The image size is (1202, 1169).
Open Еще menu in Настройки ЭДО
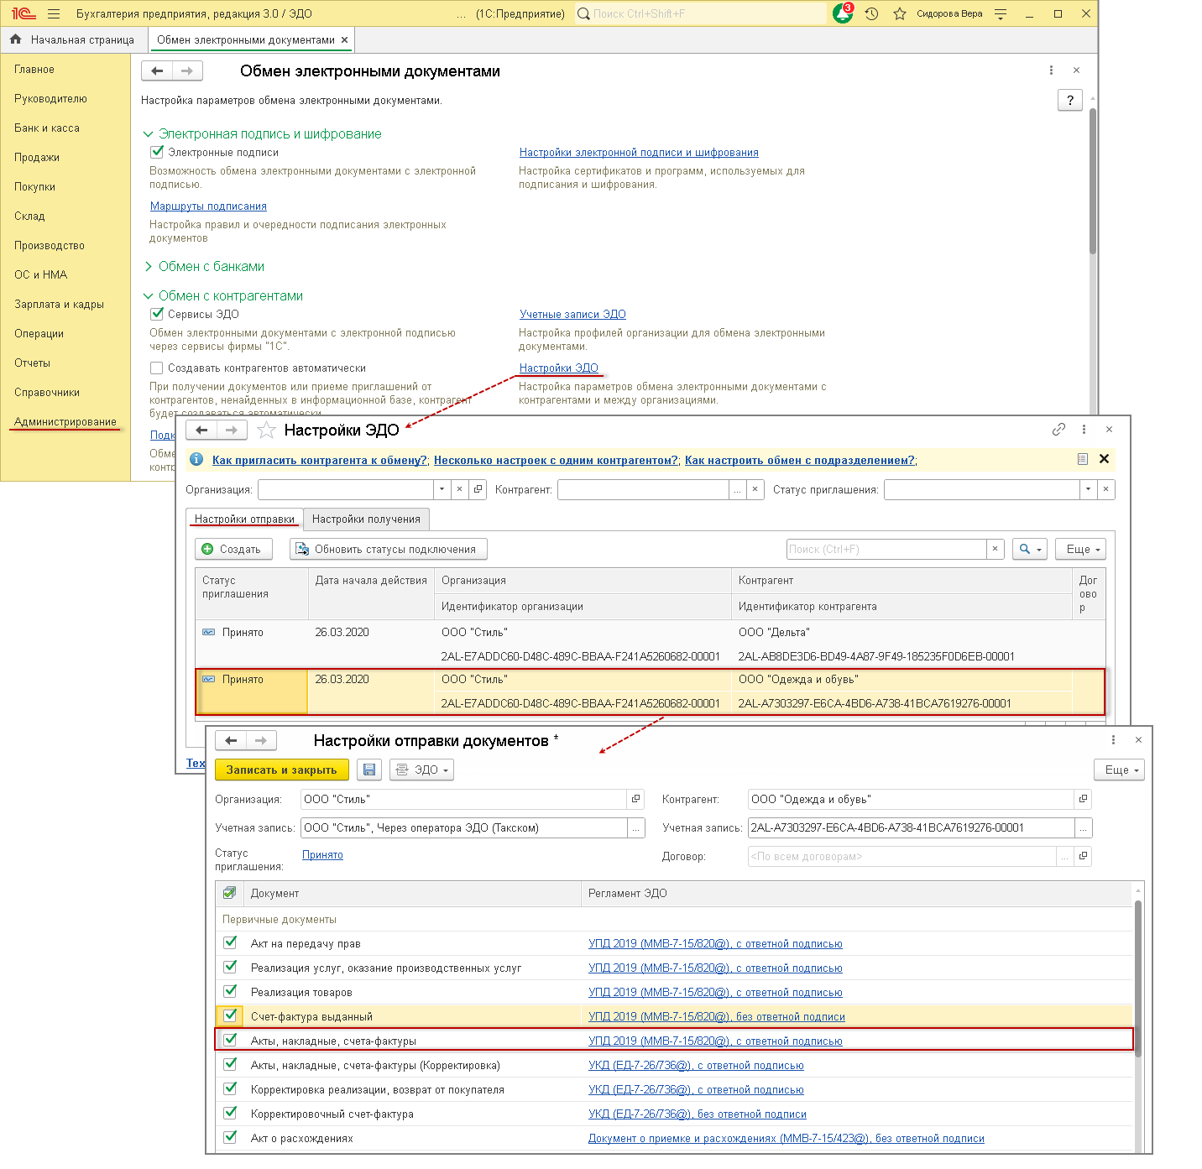[x=1080, y=549]
